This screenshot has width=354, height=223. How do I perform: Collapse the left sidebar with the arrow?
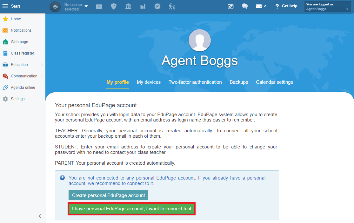click(40, 216)
